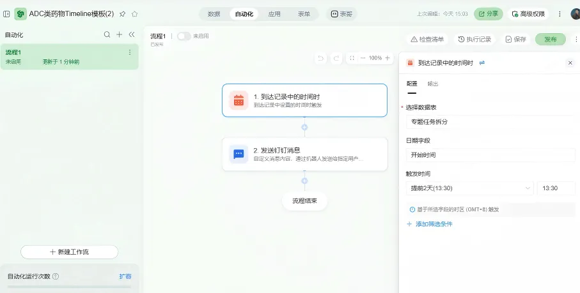Zoom out the flow canvas

pyautogui.click(x=363, y=58)
